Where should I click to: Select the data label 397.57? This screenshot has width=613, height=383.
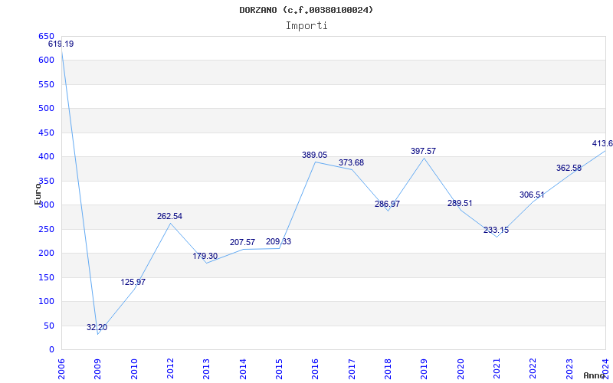click(x=424, y=151)
